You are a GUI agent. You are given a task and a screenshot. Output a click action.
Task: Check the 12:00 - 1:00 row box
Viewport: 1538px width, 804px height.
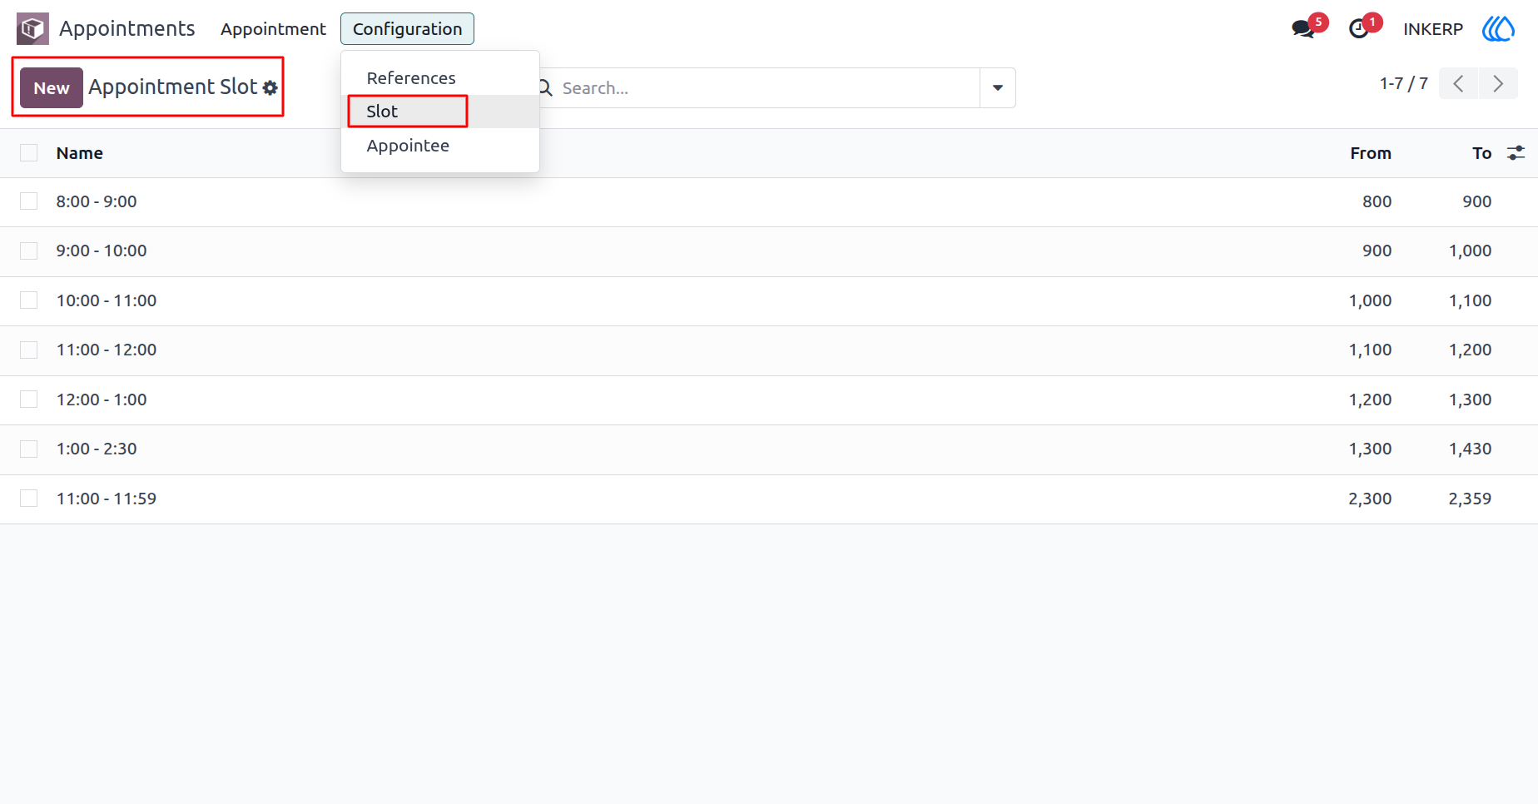click(x=29, y=400)
